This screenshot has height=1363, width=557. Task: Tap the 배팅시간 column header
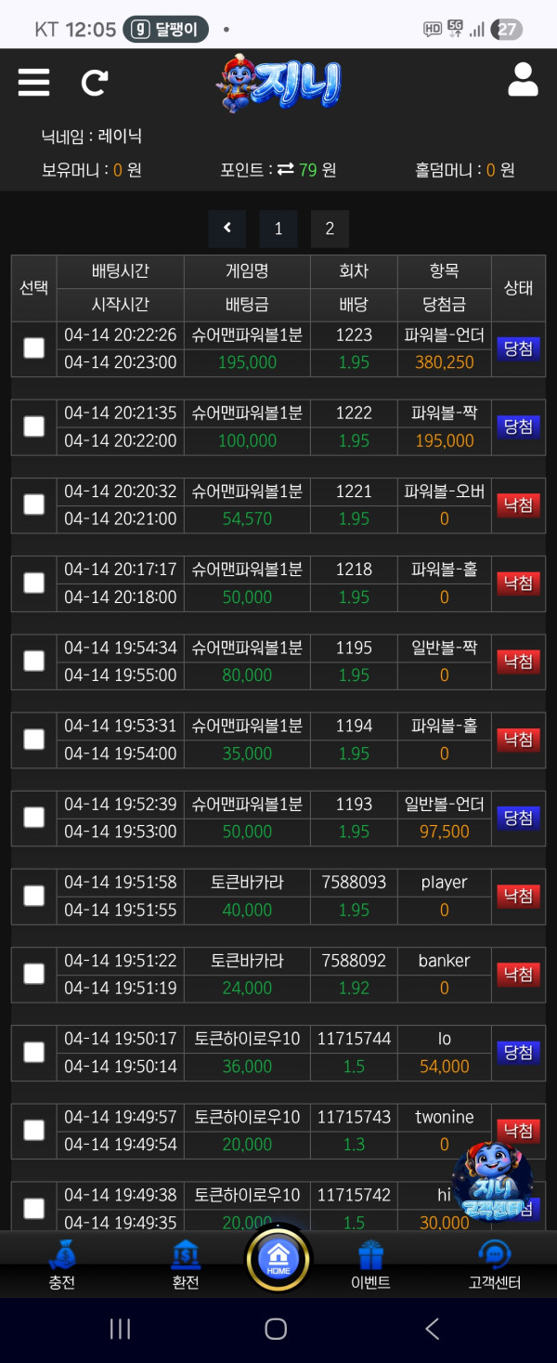coord(121,271)
